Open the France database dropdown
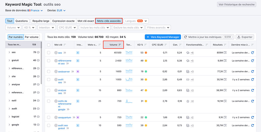The height and width of the screenshot is (132, 261). coord(35,10)
